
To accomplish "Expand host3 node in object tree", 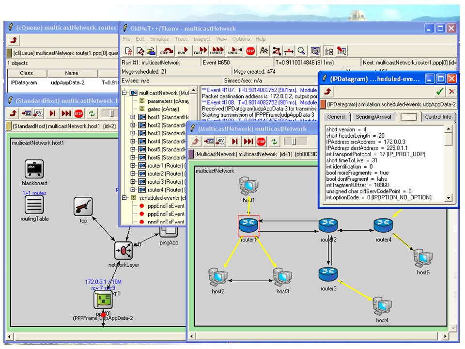I will [133, 133].
